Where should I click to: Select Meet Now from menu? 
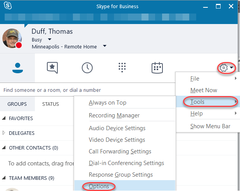coord(208,90)
